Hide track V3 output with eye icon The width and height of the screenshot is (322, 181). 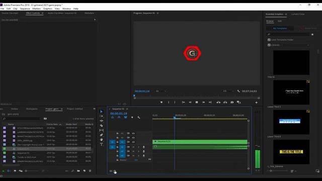pos(133,133)
